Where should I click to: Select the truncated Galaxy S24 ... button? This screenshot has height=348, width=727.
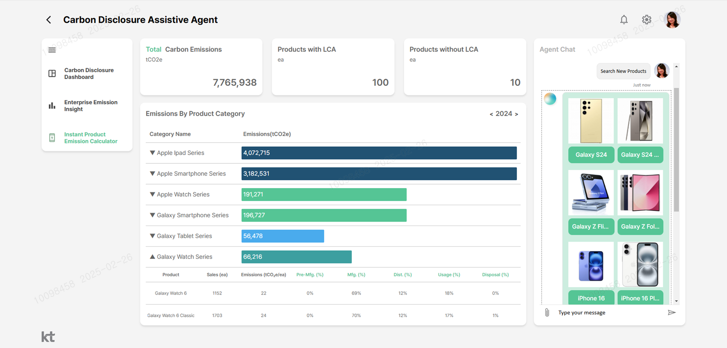[640, 155]
